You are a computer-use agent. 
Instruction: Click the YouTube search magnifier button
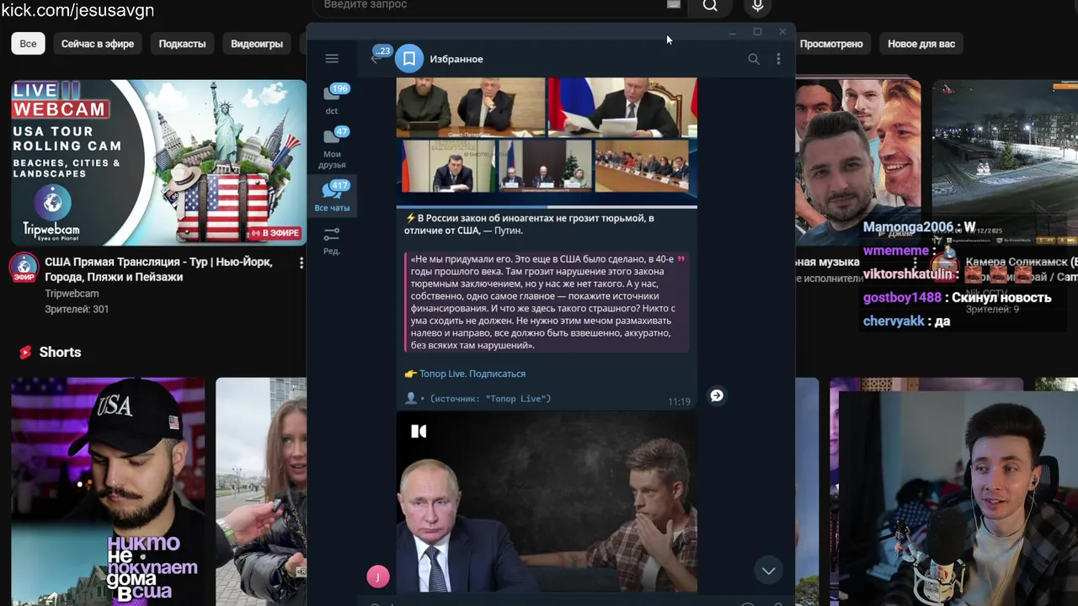710,6
